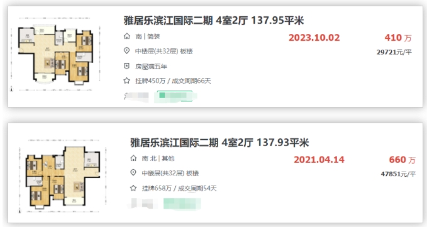The image size is (427, 227).
Task: Click the 660万 deal price
Action: click(x=402, y=160)
